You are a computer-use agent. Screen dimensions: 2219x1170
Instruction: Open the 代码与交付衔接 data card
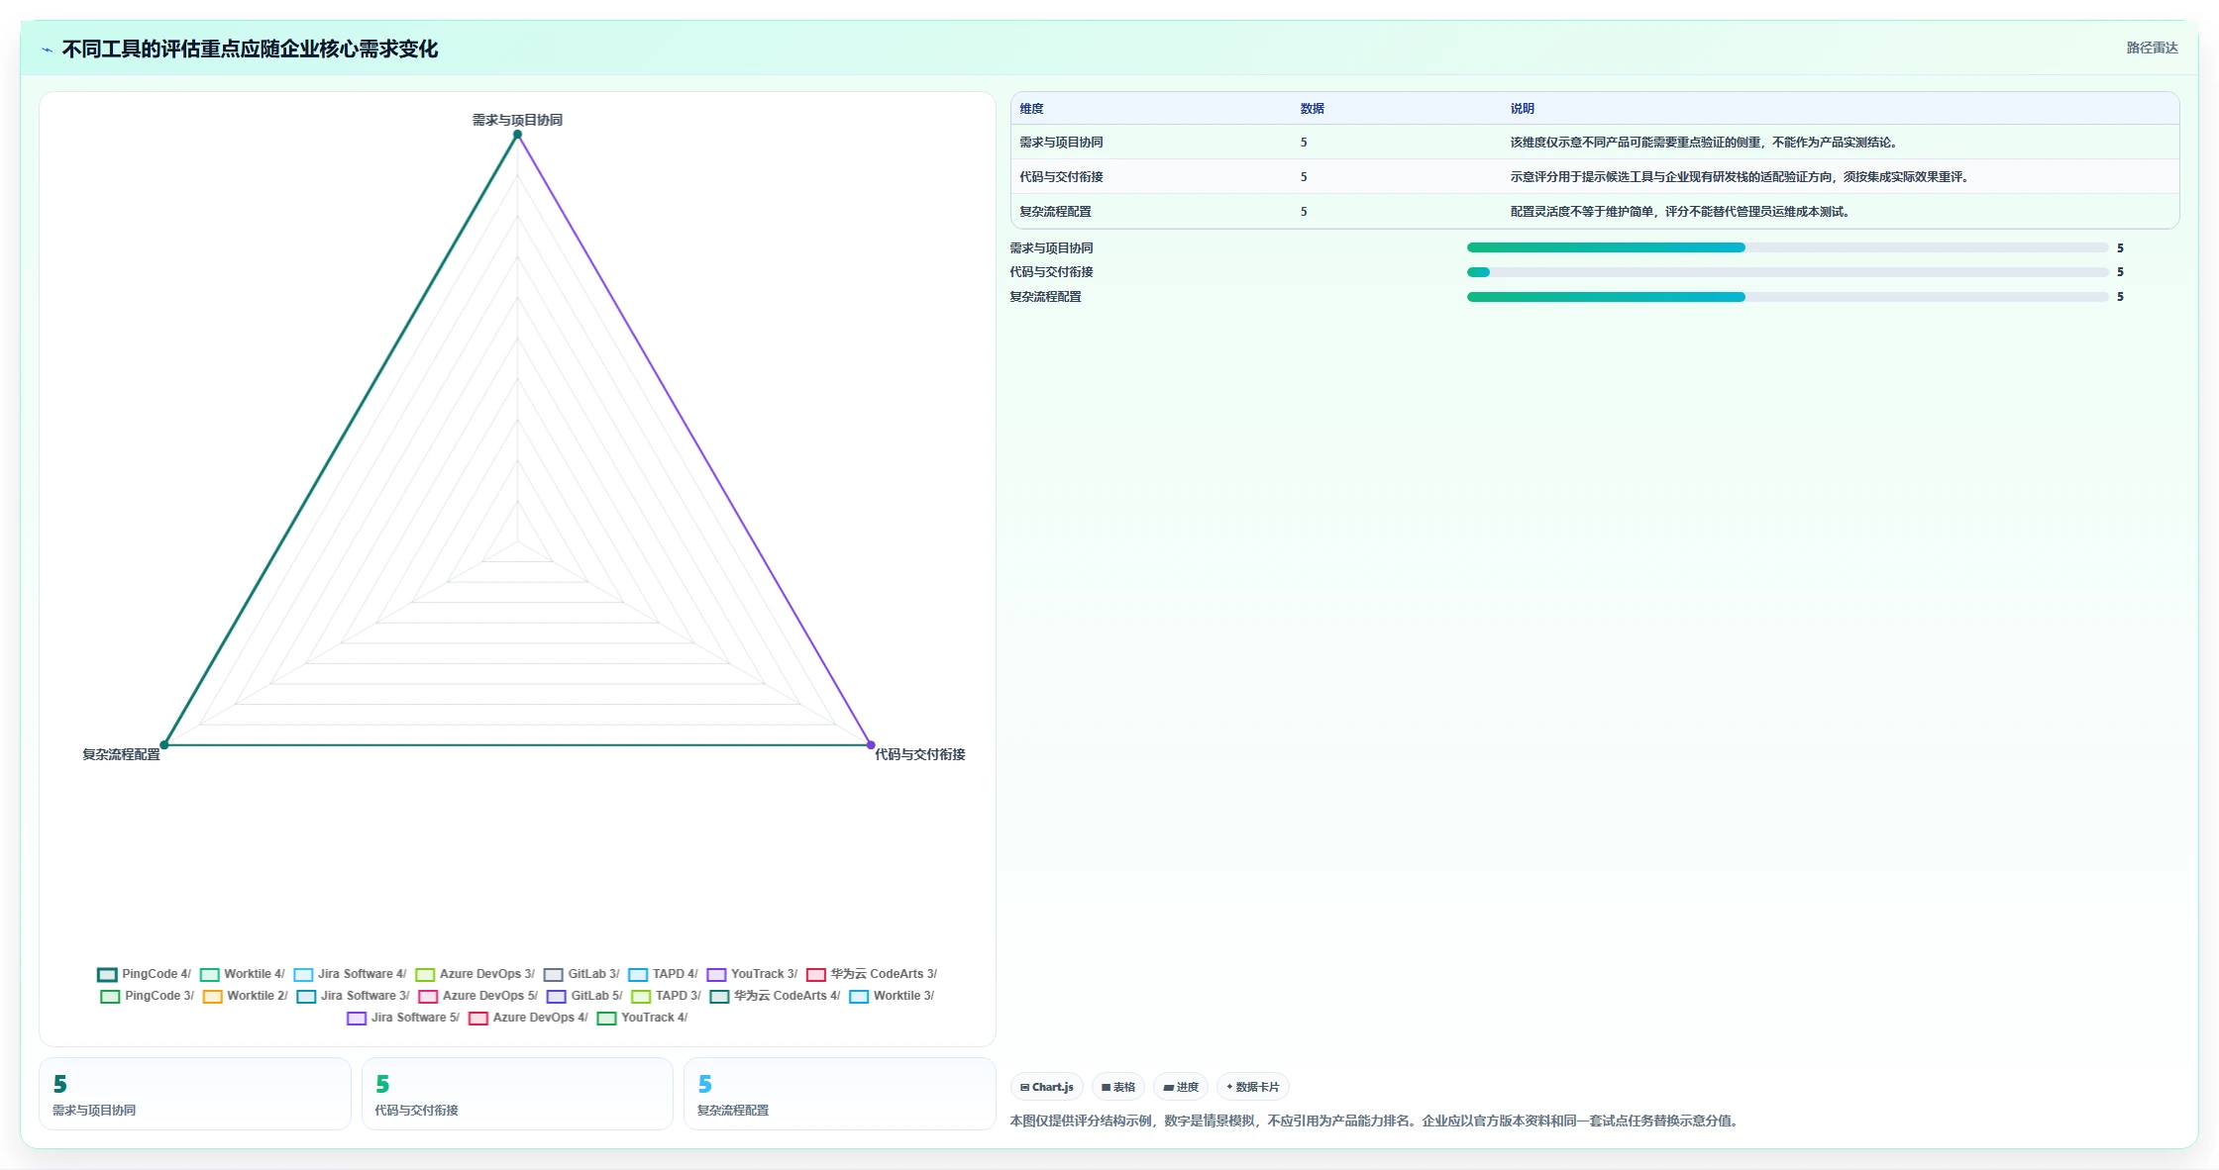tap(517, 1094)
